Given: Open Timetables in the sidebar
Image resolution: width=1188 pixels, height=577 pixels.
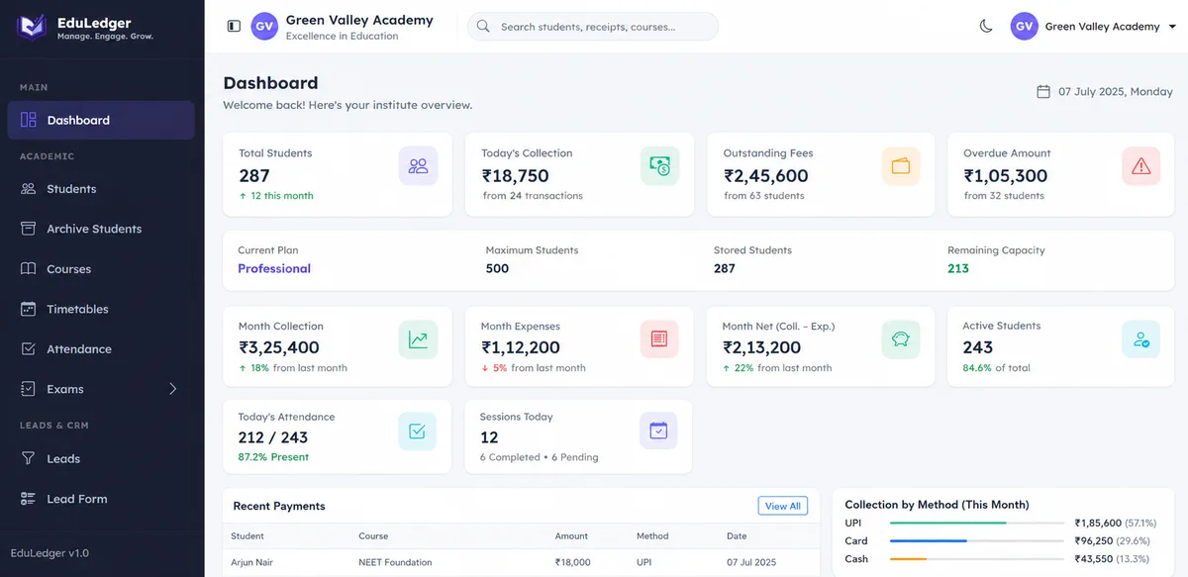Looking at the screenshot, I should click(101, 309).
